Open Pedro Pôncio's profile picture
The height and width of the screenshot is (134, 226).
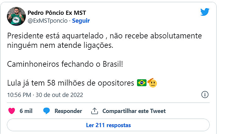point(16,16)
